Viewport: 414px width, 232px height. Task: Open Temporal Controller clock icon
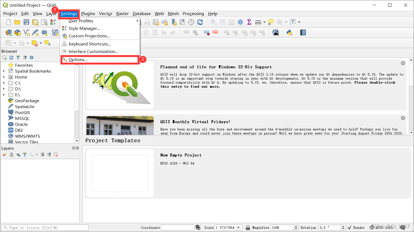click(191, 22)
